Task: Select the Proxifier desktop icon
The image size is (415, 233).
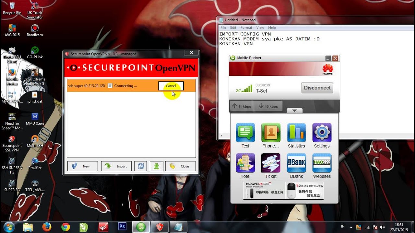Action: [x=35, y=163]
